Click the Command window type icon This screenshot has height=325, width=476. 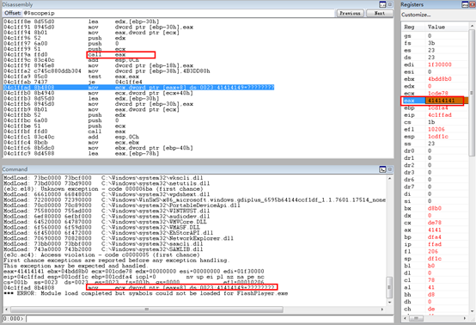[382, 169]
